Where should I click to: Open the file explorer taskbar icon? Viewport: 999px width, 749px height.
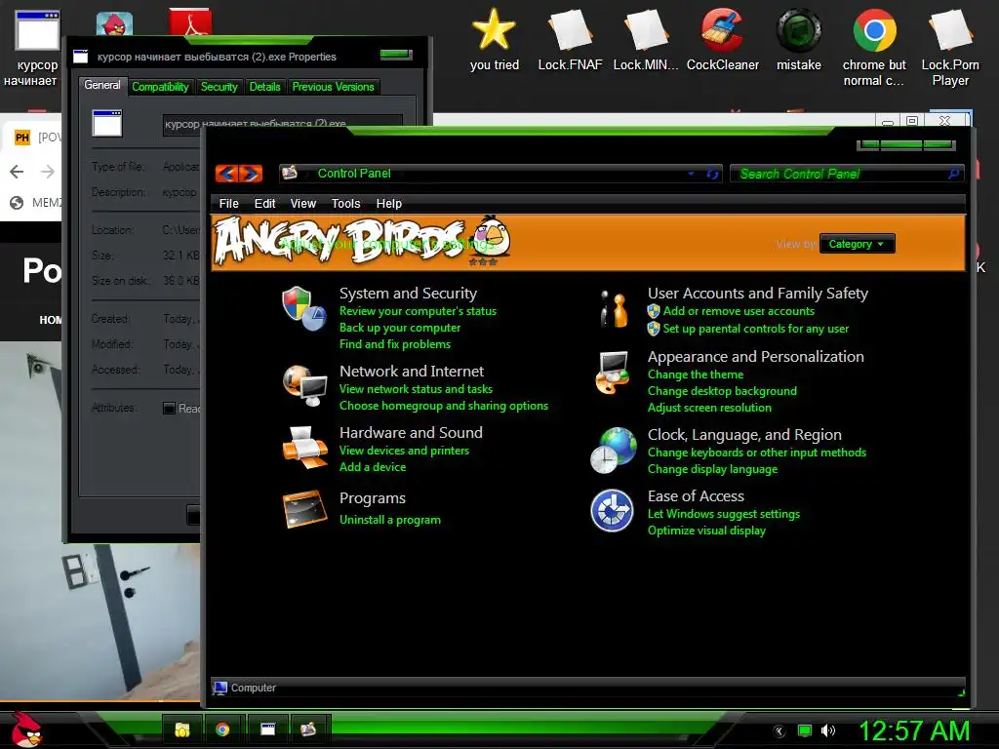[x=182, y=729]
